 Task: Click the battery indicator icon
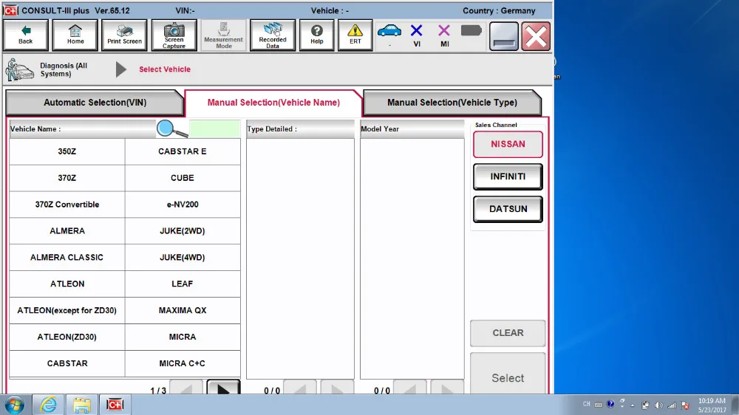tap(471, 30)
